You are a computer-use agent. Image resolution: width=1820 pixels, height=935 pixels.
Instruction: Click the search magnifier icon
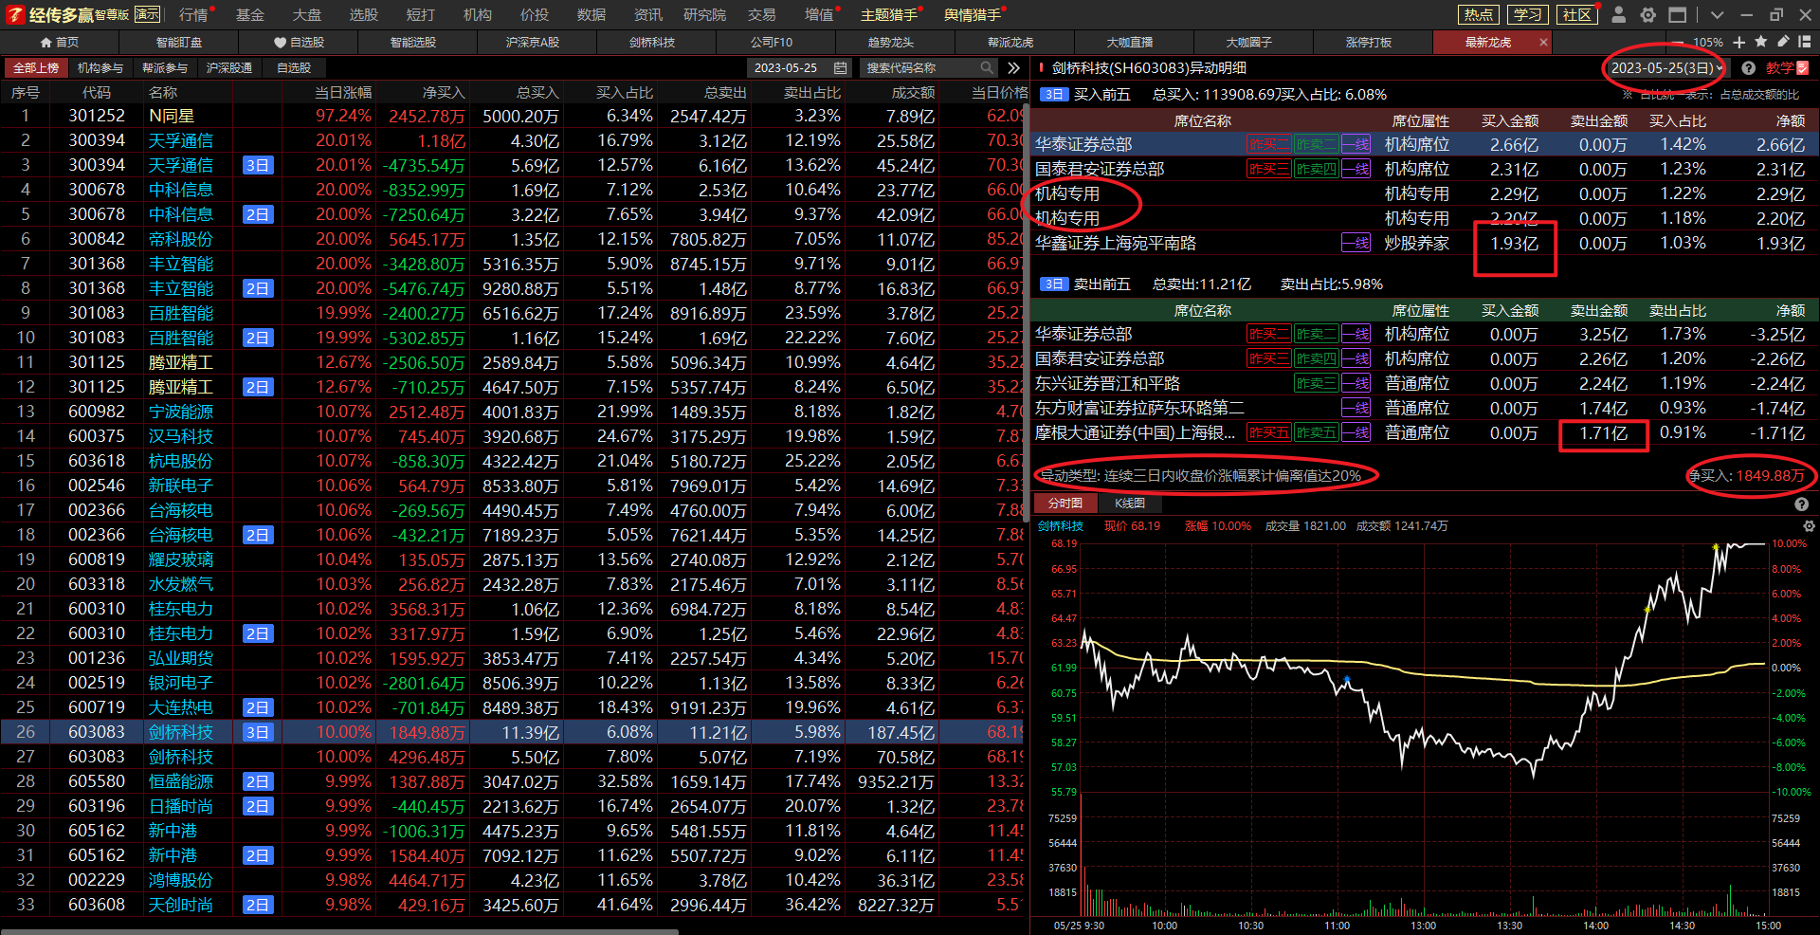987,67
